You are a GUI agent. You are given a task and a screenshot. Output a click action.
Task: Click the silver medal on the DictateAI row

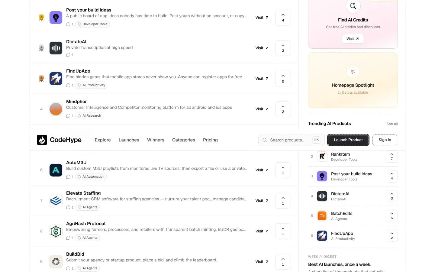[41, 48]
